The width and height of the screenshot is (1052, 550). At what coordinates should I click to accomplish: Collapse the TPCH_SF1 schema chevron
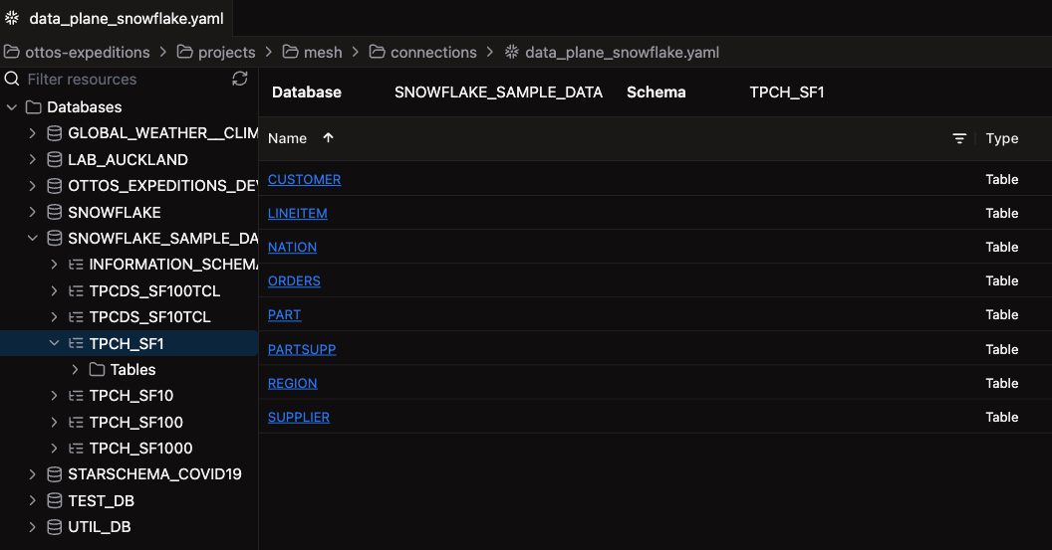[x=55, y=344]
